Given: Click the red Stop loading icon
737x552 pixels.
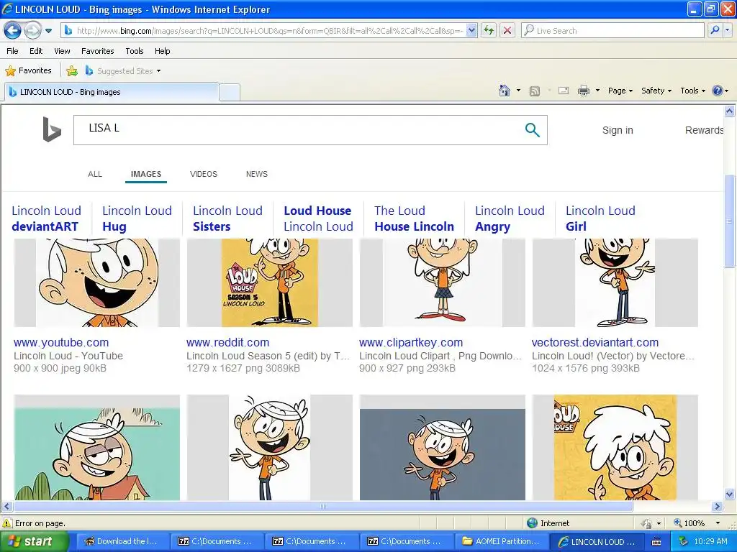Looking at the screenshot, I should (x=507, y=31).
